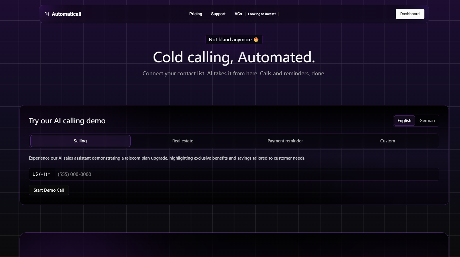Click the chevron arrows beside US (+1)

pos(49,174)
